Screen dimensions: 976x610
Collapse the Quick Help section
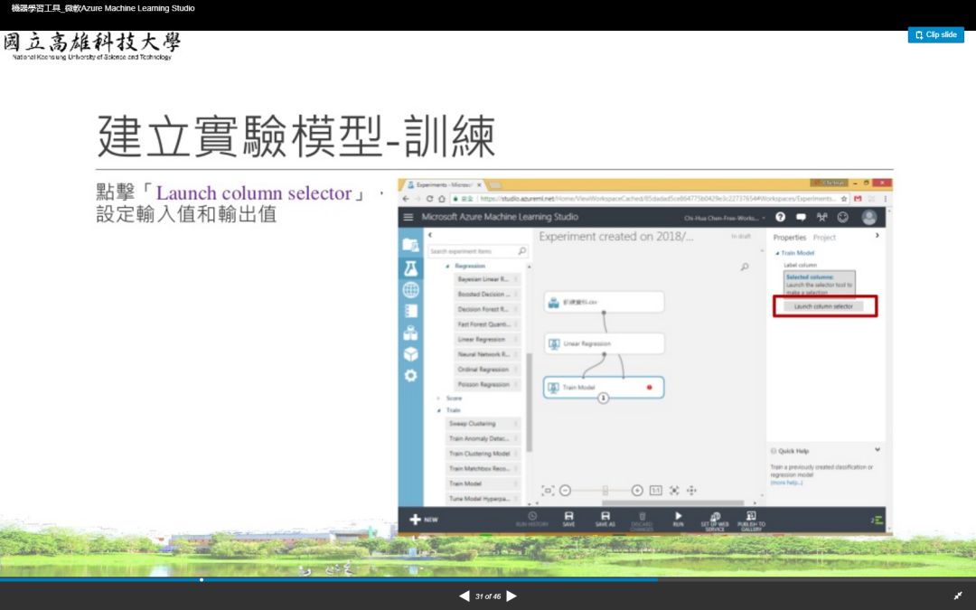pyautogui.click(x=877, y=449)
